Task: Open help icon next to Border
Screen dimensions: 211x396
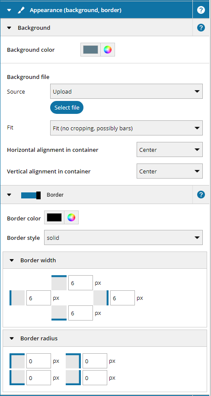Action: pos(201,195)
